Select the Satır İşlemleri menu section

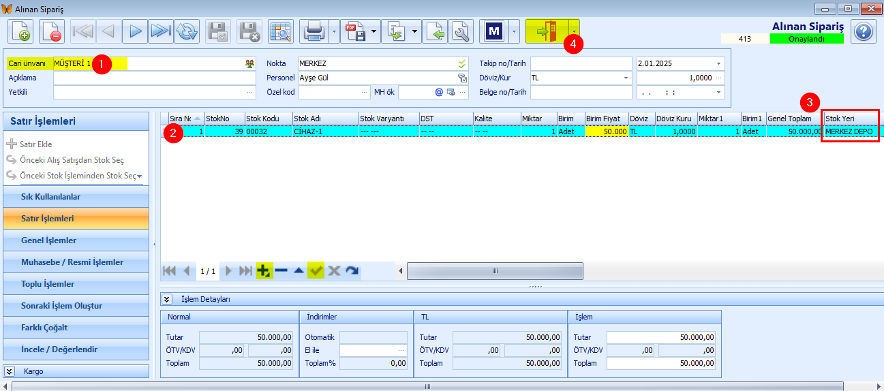click(x=76, y=219)
